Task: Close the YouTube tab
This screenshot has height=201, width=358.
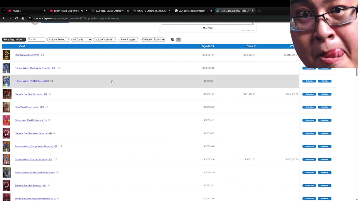Action: [x=44, y=11]
